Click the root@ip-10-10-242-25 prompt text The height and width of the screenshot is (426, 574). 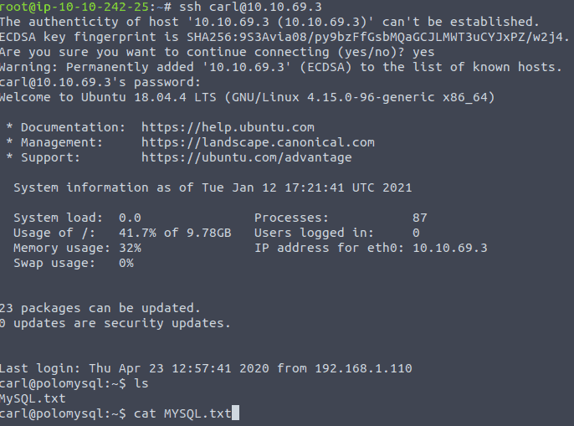point(74,7)
